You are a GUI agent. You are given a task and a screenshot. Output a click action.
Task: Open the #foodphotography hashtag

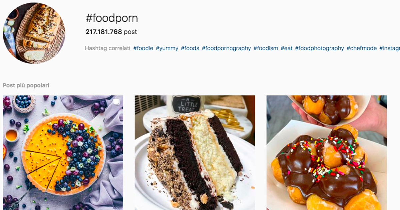coord(319,48)
